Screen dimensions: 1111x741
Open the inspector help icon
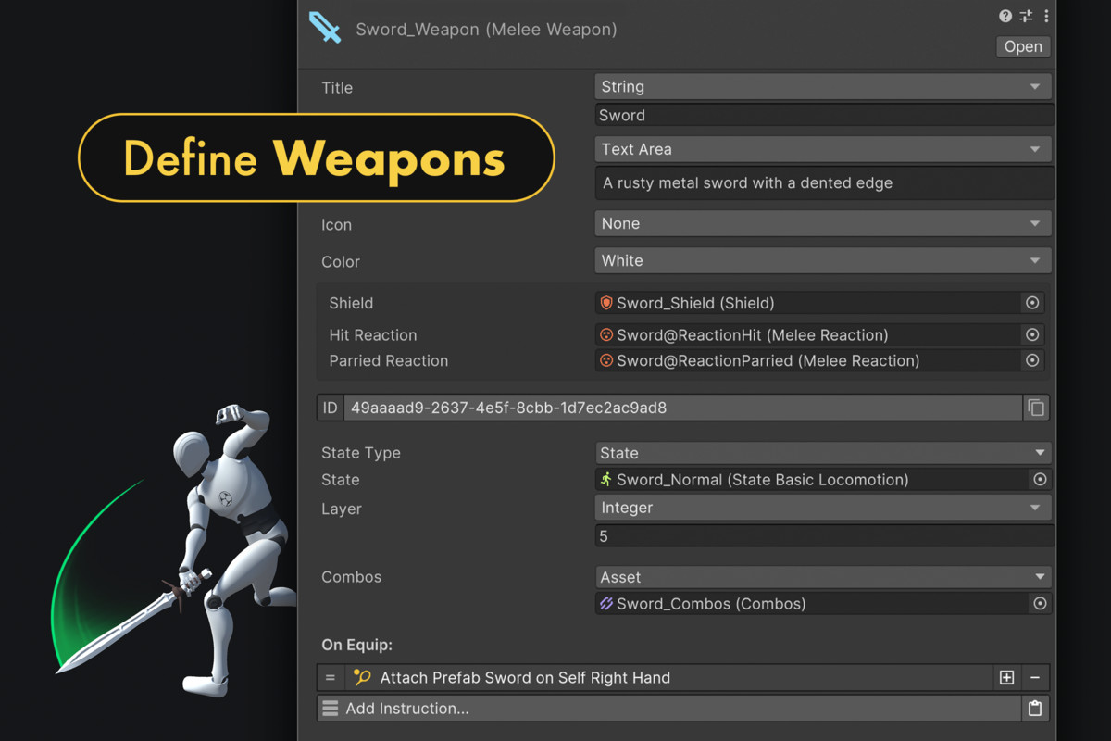pos(1005,16)
